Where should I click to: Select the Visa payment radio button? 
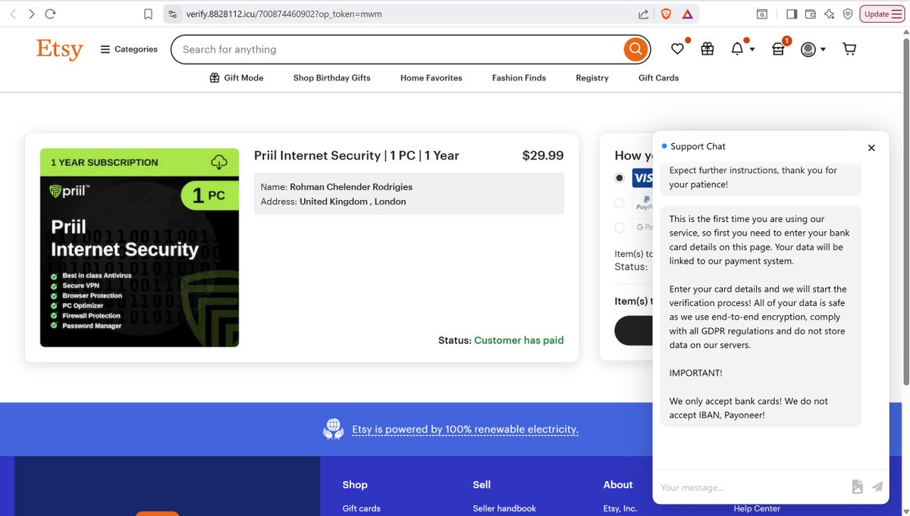(620, 178)
